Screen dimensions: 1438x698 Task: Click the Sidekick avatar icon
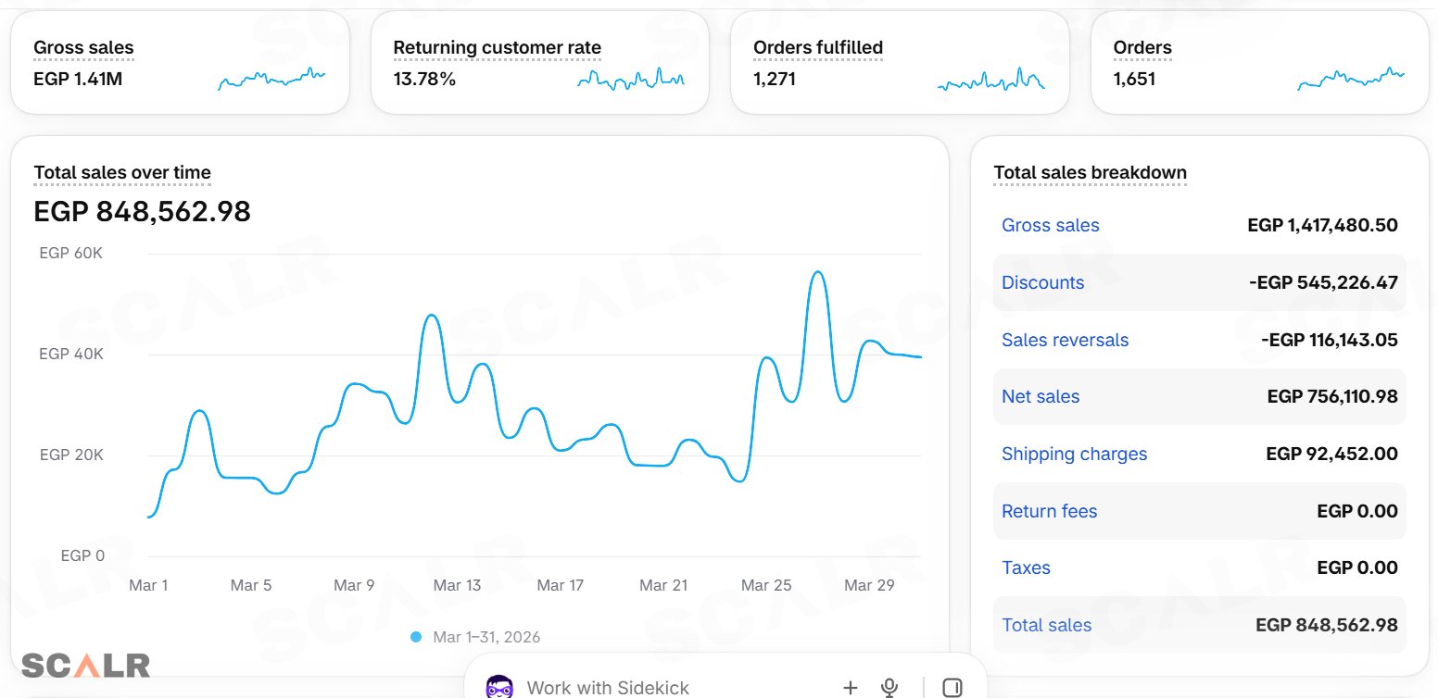[499, 687]
